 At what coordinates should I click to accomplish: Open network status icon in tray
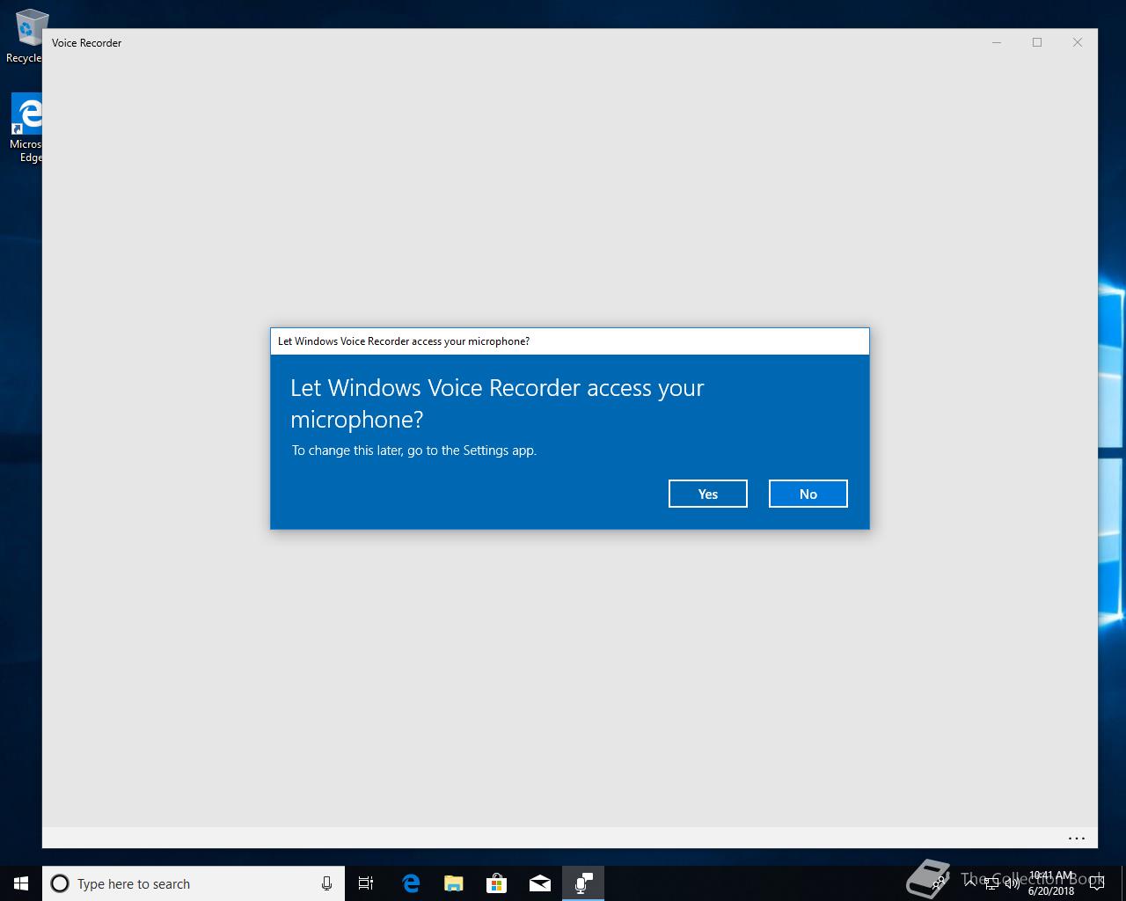(991, 883)
